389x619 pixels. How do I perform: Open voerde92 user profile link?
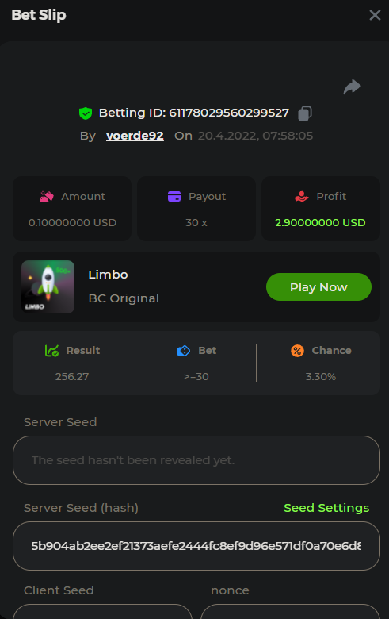pyautogui.click(x=135, y=136)
